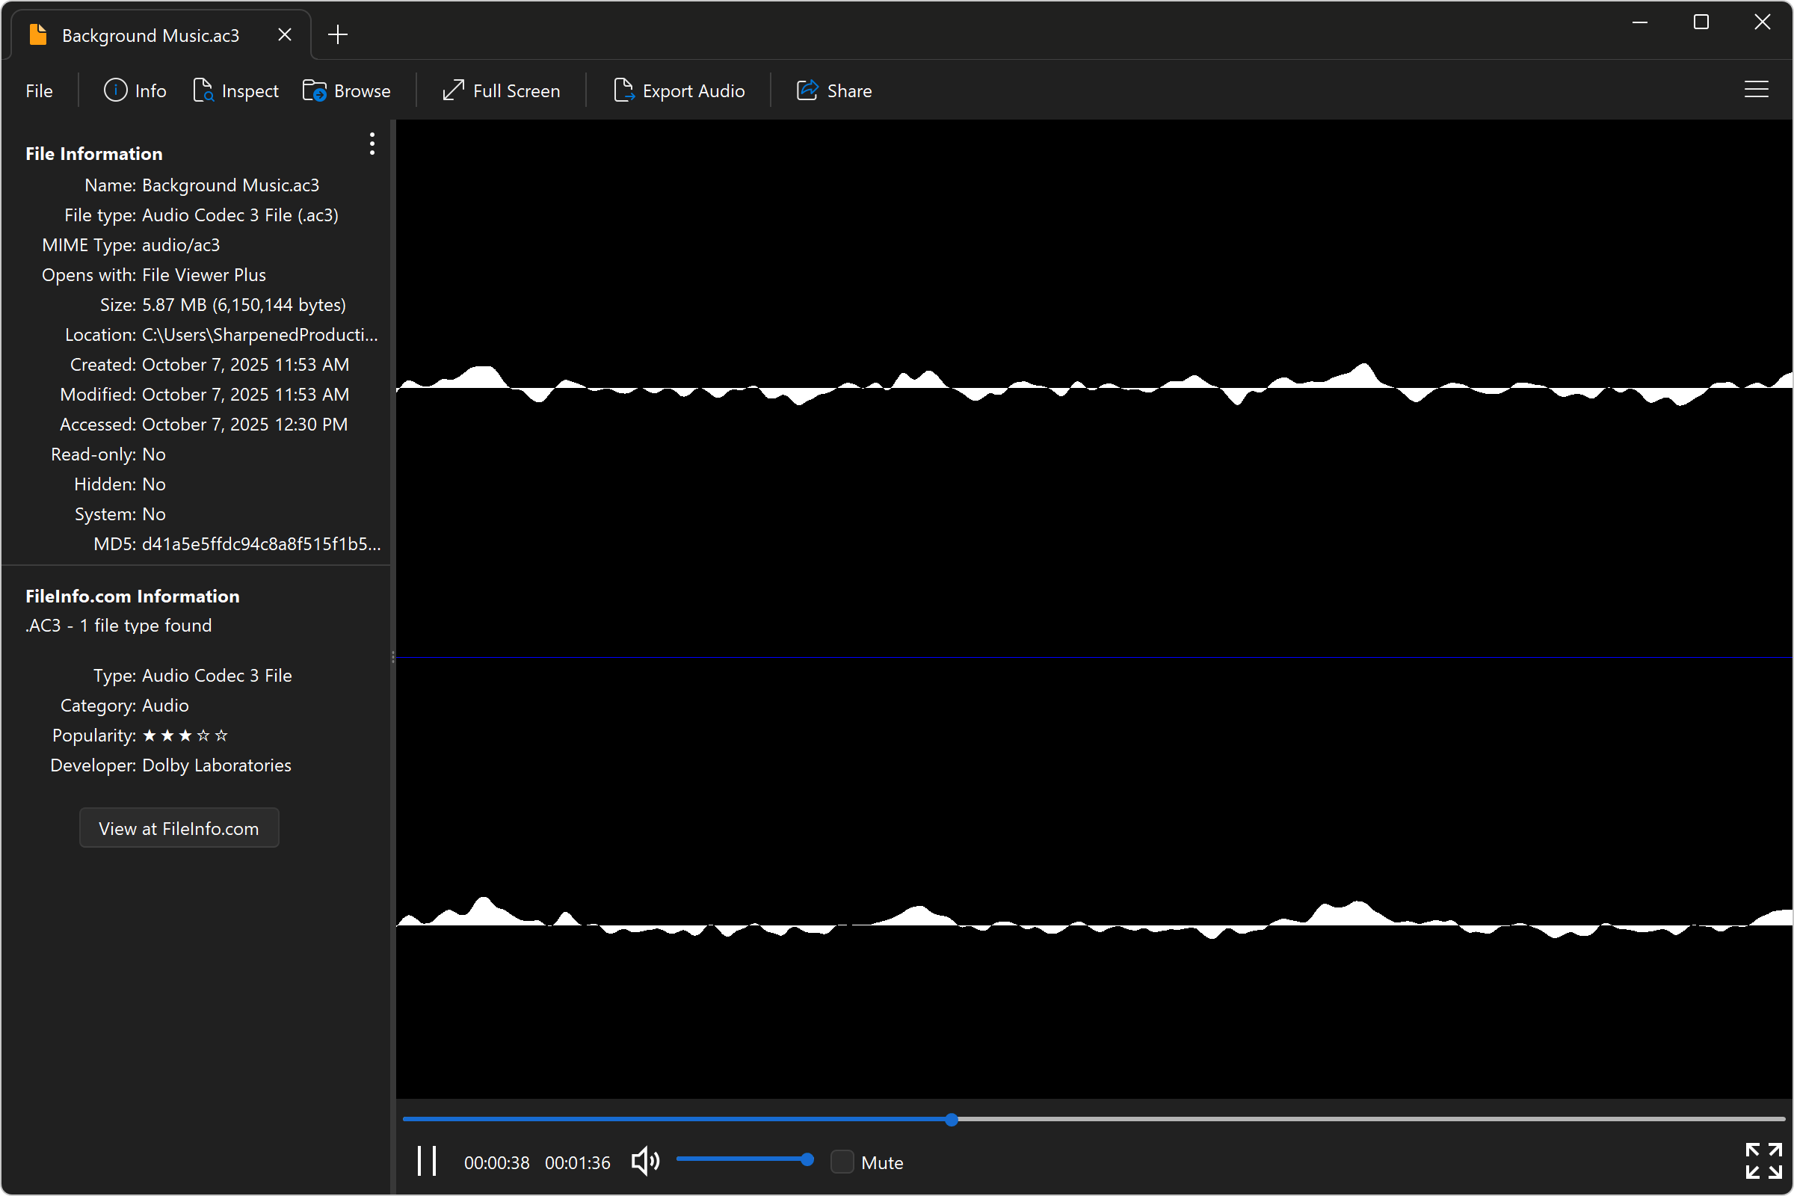Click the '.AC3 - 1 file type found' text

tap(119, 626)
